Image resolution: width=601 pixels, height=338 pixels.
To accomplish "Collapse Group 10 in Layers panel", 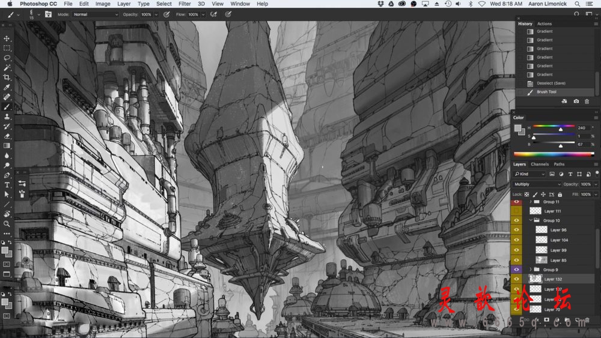I will (x=531, y=220).
